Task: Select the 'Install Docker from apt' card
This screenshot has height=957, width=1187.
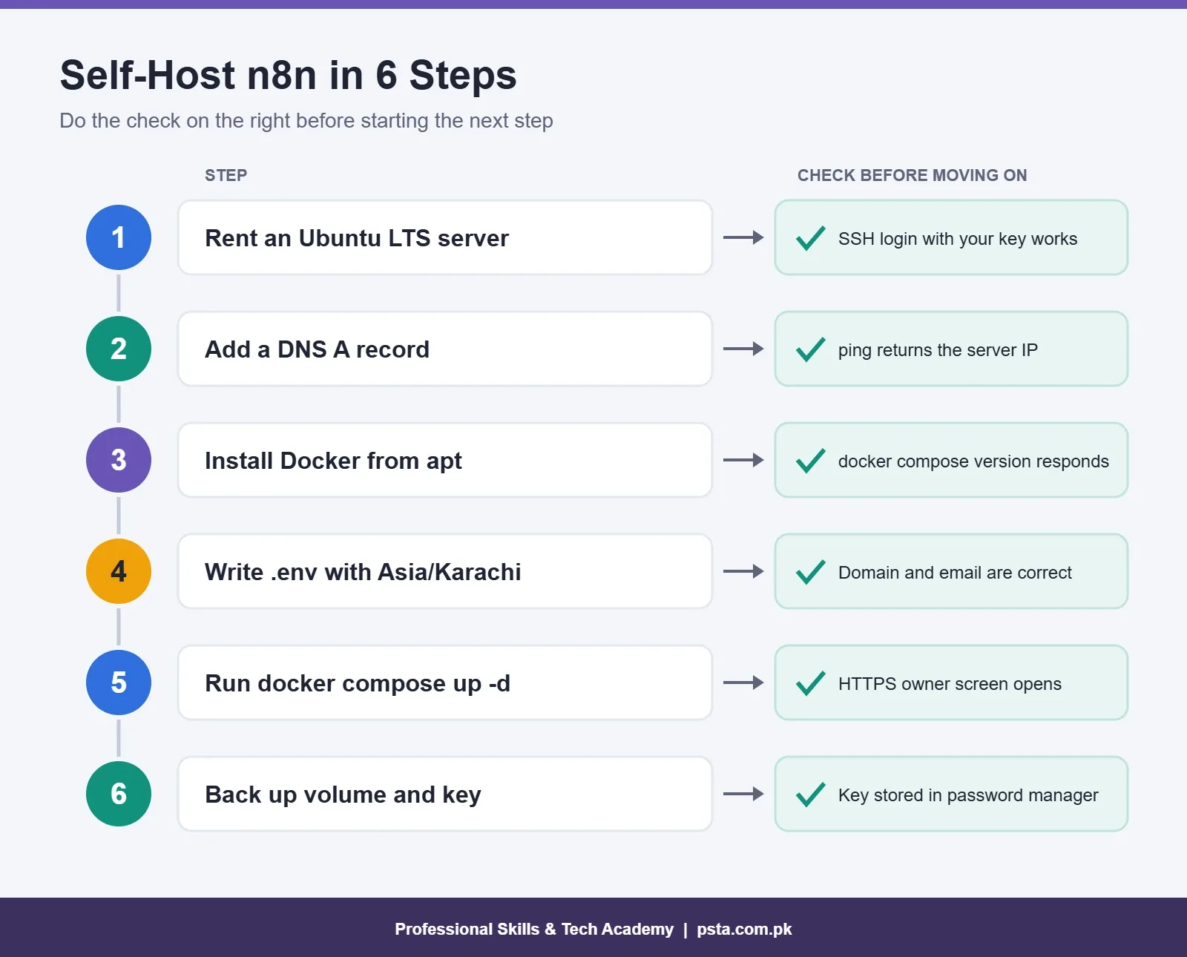Action: (x=445, y=460)
